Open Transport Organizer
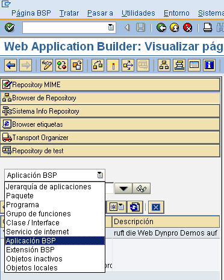224x280 pixels. 110,138
